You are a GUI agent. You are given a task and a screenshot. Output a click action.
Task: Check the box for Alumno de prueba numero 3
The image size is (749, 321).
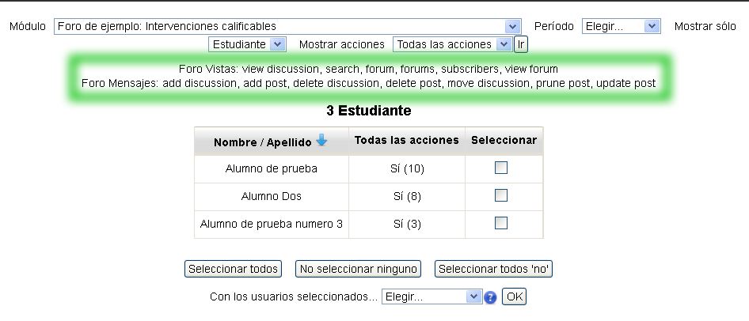pyautogui.click(x=500, y=223)
